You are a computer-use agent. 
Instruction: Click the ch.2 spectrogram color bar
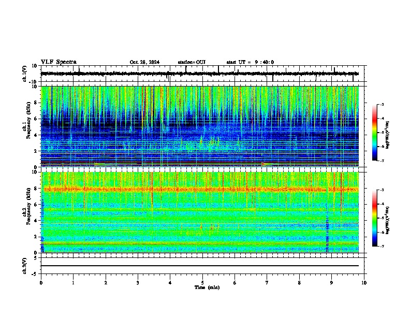pos(375,218)
